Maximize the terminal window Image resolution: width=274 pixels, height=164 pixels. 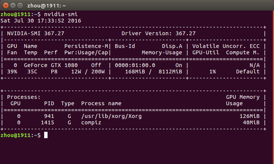click(20, 6)
